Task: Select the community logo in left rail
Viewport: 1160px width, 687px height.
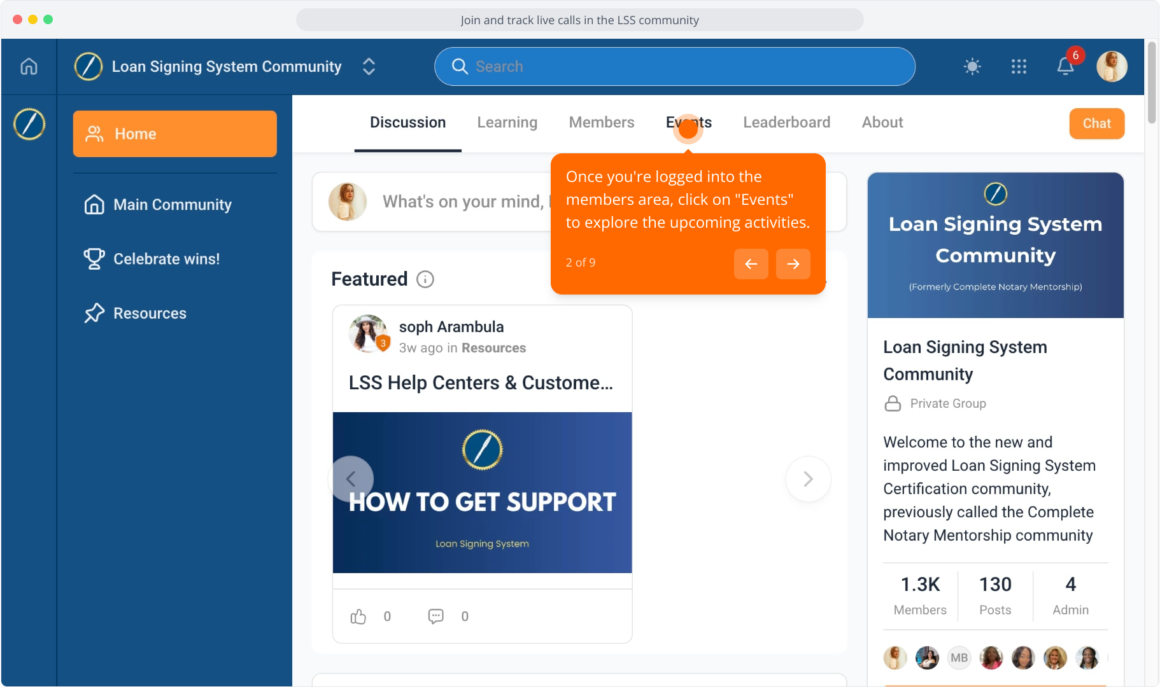Action: (29, 123)
